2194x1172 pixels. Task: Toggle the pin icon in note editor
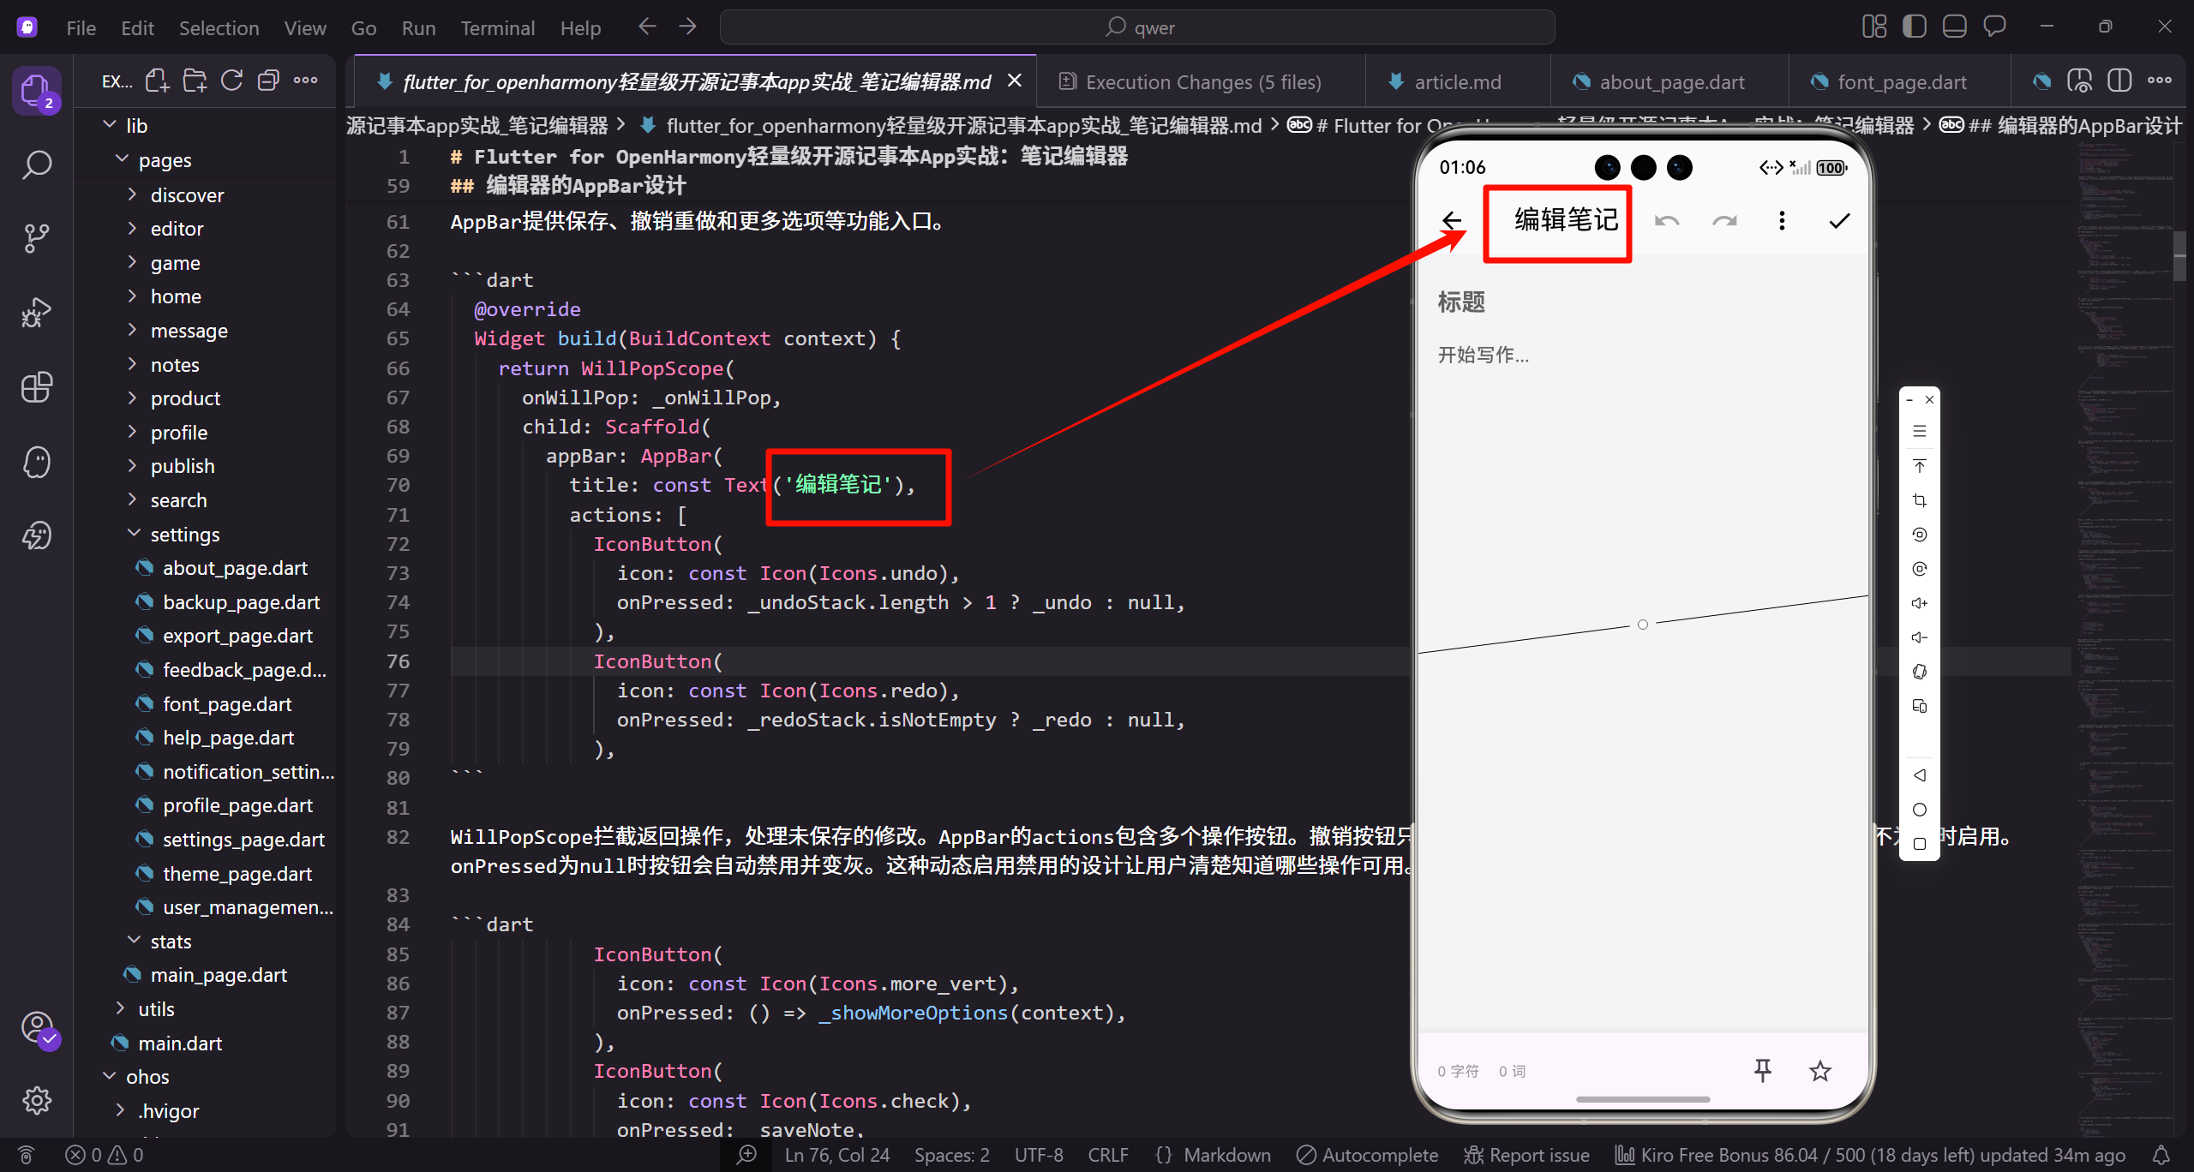(x=1762, y=1070)
